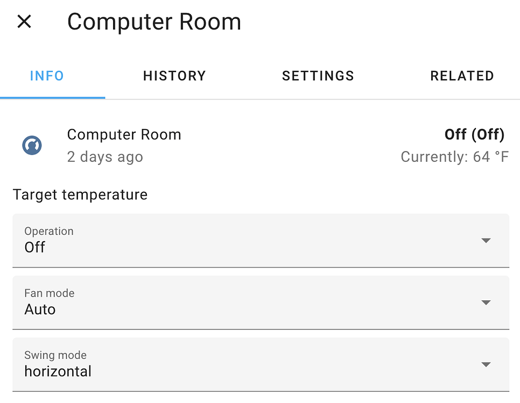Click the Operation dropdown chevron arrow
The width and height of the screenshot is (520, 403).
tap(486, 241)
